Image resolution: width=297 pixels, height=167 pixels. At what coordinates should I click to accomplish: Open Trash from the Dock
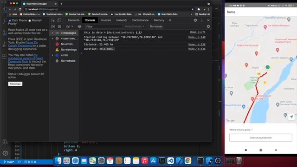(x=239, y=161)
